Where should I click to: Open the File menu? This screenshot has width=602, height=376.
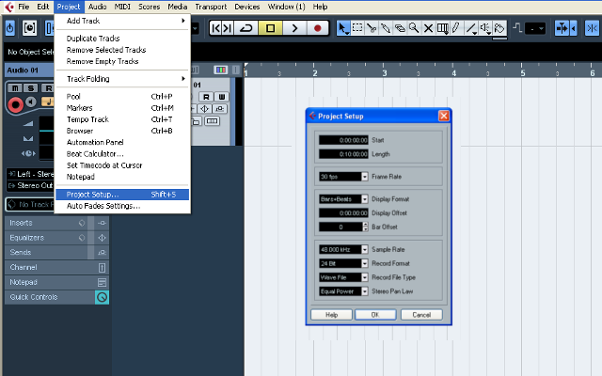click(24, 7)
